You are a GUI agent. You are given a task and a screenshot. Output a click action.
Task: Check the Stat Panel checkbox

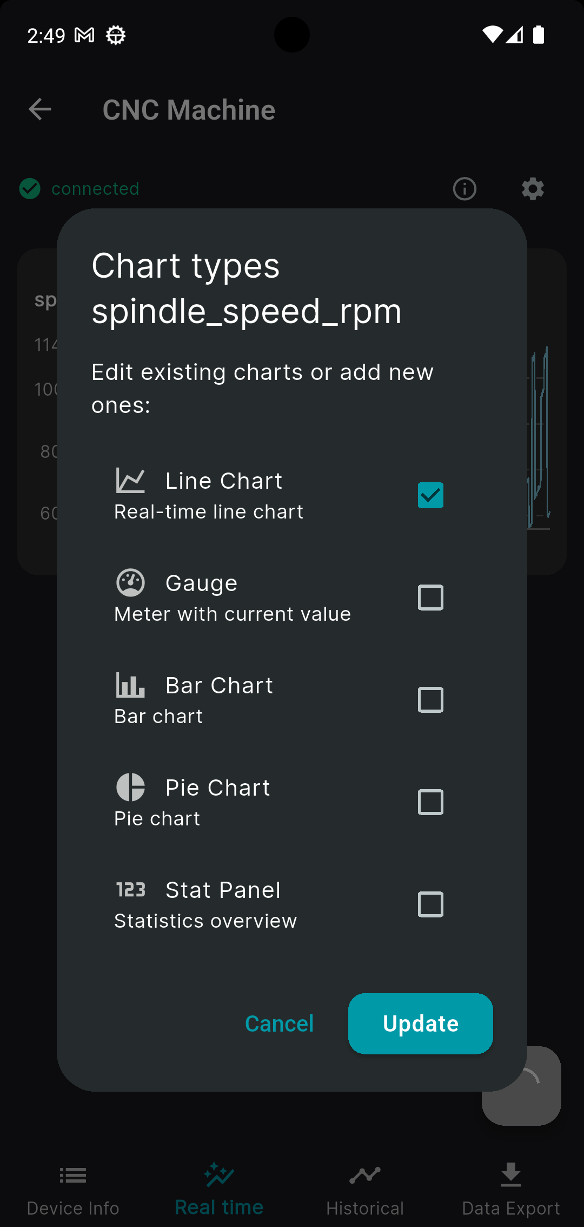click(430, 904)
